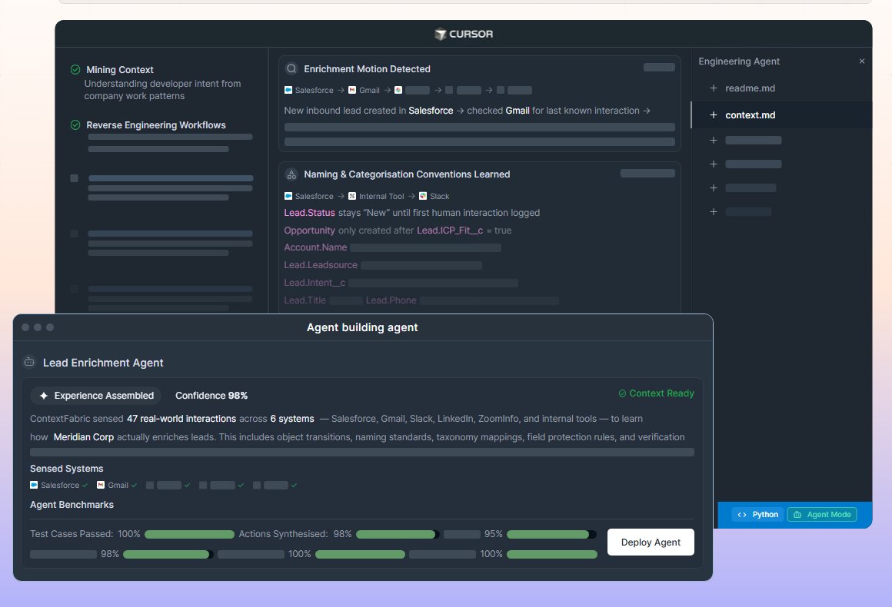Click the sparkle icon in Experience Assembled

[44, 396]
